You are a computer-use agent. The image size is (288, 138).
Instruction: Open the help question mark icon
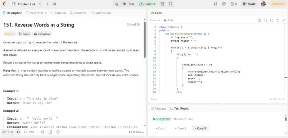58,132
